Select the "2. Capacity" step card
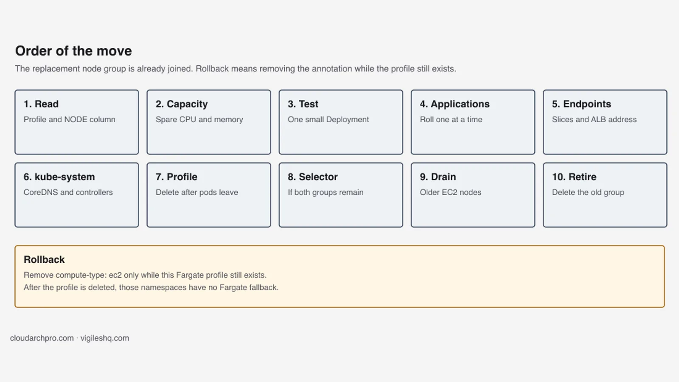Image resolution: width=679 pixels, height=382 pixels. (x=209, y=122)
